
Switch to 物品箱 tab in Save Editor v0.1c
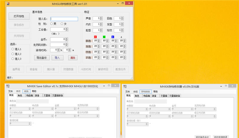click(30, 95)
